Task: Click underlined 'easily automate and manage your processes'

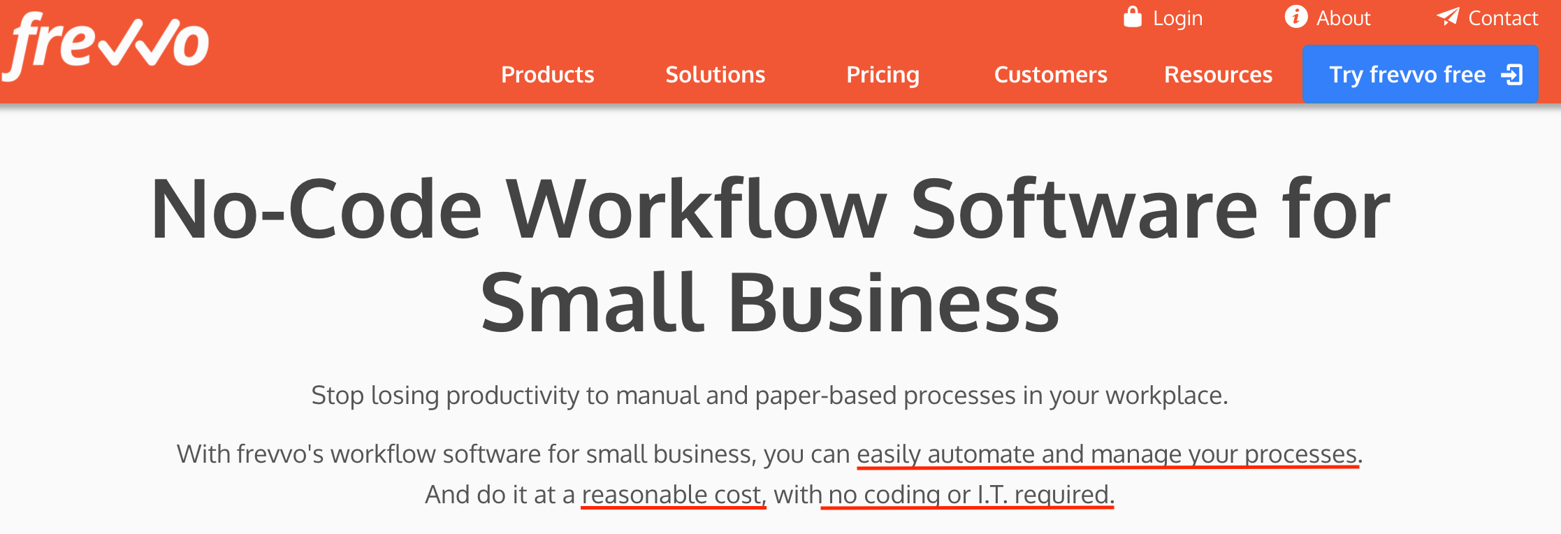Action: point(1108,455)
